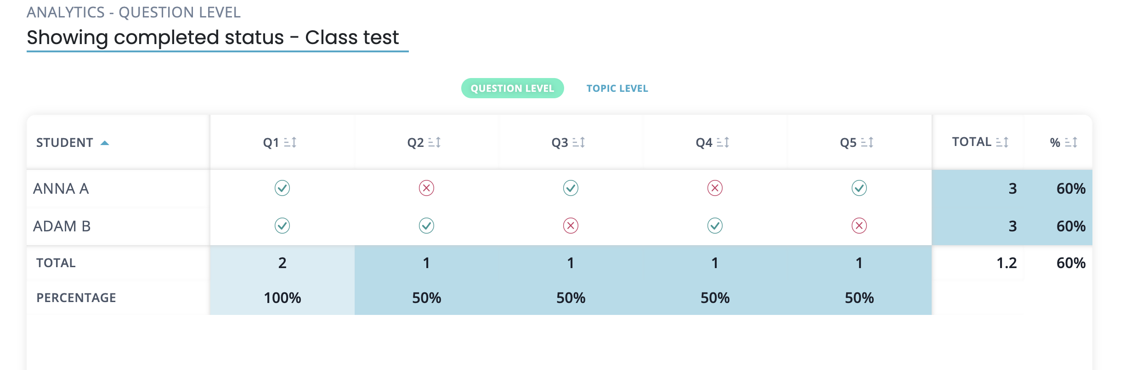Switch to Topic Level tab

tap(617, 89)
